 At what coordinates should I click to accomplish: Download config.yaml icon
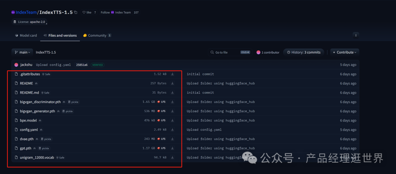(x=172, y=130)
